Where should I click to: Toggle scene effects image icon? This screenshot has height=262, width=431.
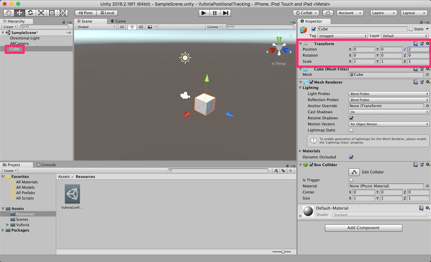150,27
